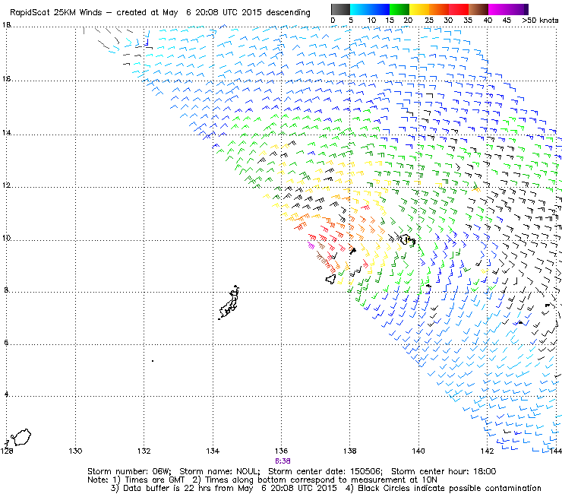Click the Palau island outline near 134E

(229, 302)
